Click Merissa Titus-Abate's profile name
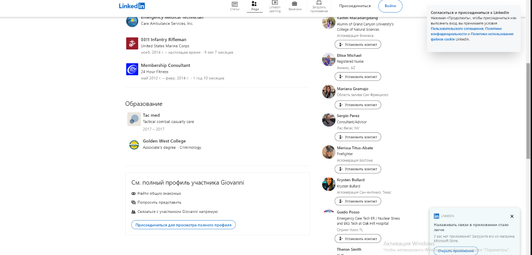Viewport: 532px width, 255px height. point(355,148)
